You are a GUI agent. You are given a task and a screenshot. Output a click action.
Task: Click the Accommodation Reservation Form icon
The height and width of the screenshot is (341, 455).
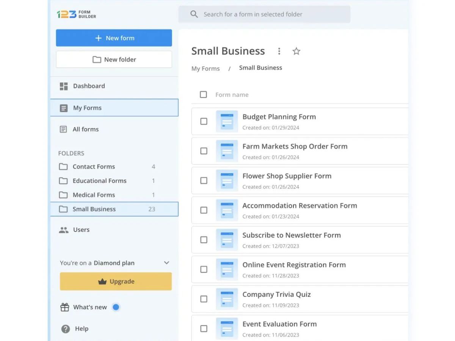coord(227,210)
